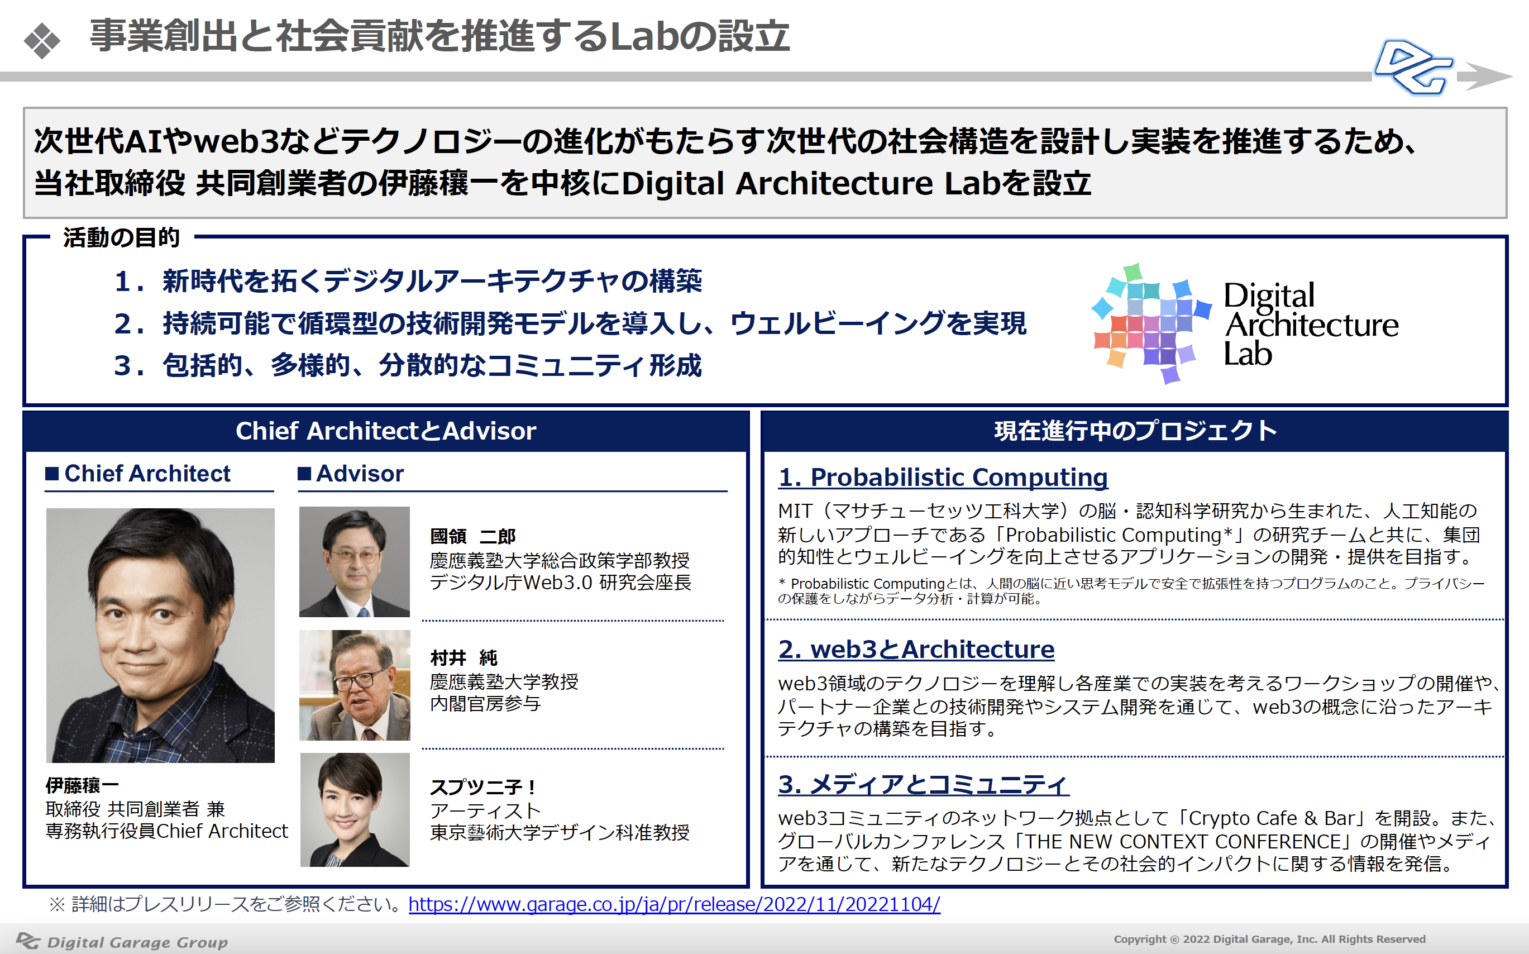Click '専務執行役員Chief Architect' text

(166, 831)
